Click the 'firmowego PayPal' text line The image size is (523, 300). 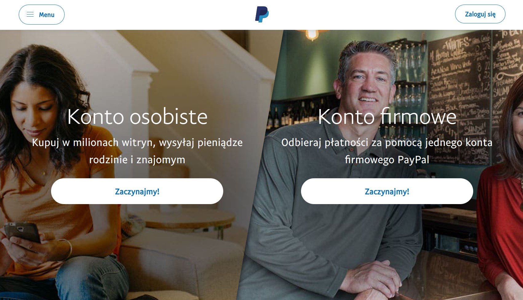(387, 160)
